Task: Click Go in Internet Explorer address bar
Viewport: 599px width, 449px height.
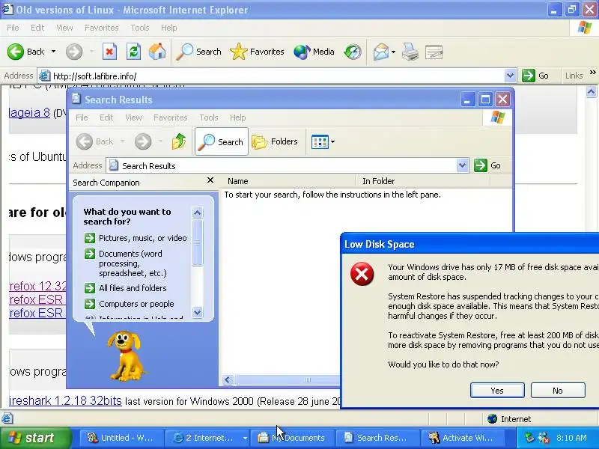Action: [535, 76]
